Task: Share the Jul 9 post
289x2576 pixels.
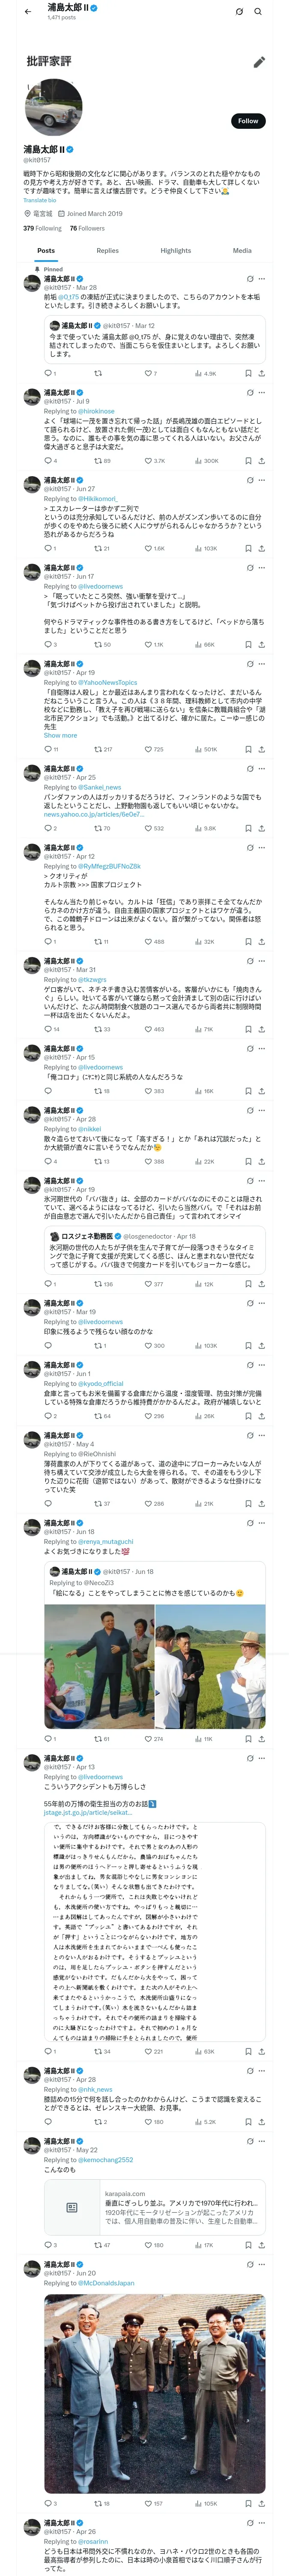Action: [x=261, y=461]
